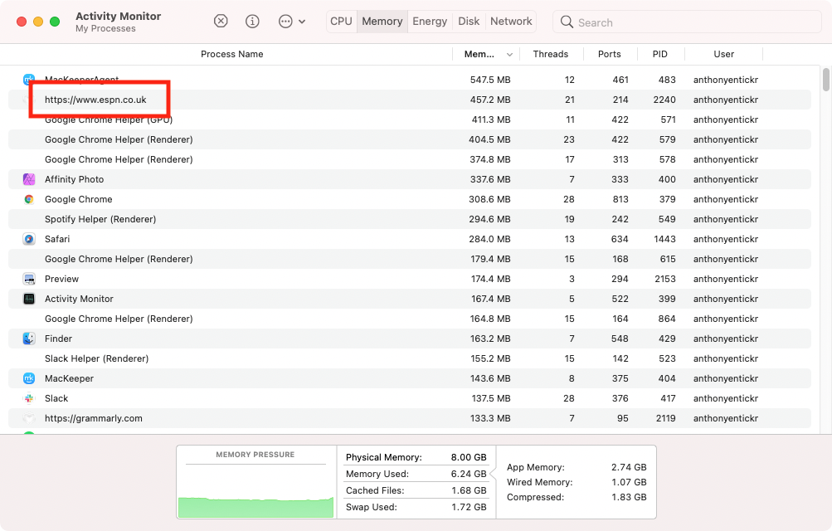Switch to the CPU tab

click(341, 22)
